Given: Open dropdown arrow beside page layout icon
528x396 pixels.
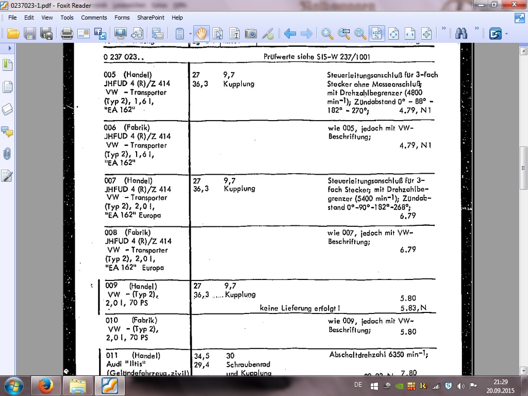Looking at the screenshot, I should pyautogui.click(x=190, y=34).
